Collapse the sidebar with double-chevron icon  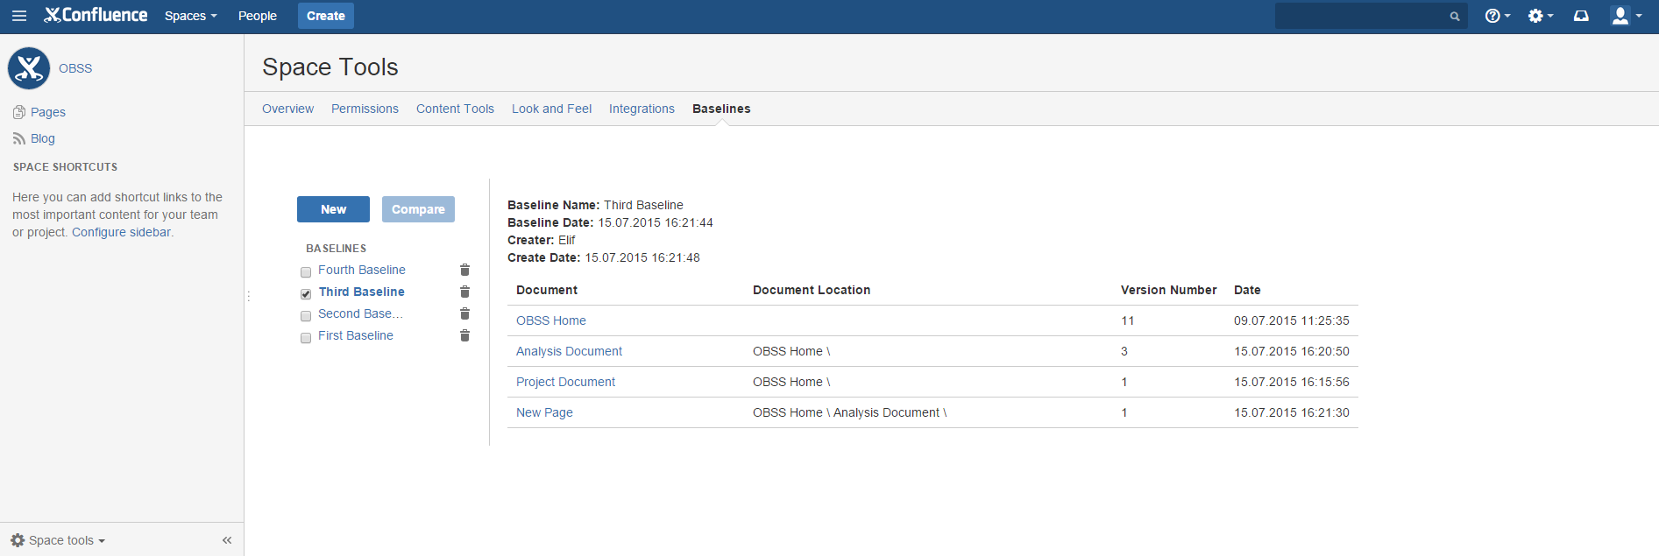click(227, 540)
